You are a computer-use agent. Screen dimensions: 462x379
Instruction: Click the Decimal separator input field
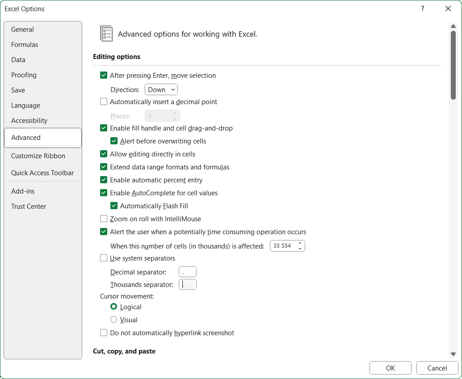(x=188, y=272)
